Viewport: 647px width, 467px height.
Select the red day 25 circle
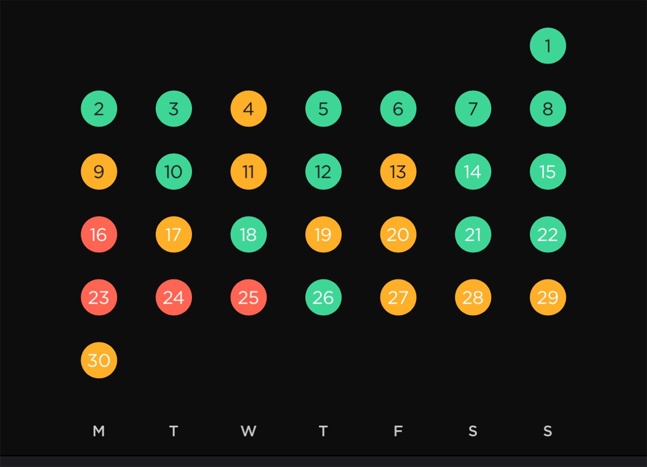pos(248,297)
